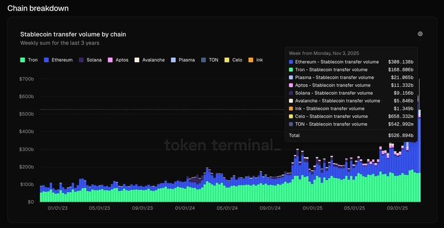The height and width of the screenshot is (228, 444).
Task: Click the 01/01/24 x-axis date label
Action: 185,209
